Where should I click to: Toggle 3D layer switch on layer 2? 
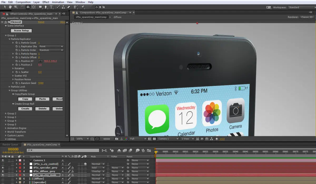tap(85, 164)
